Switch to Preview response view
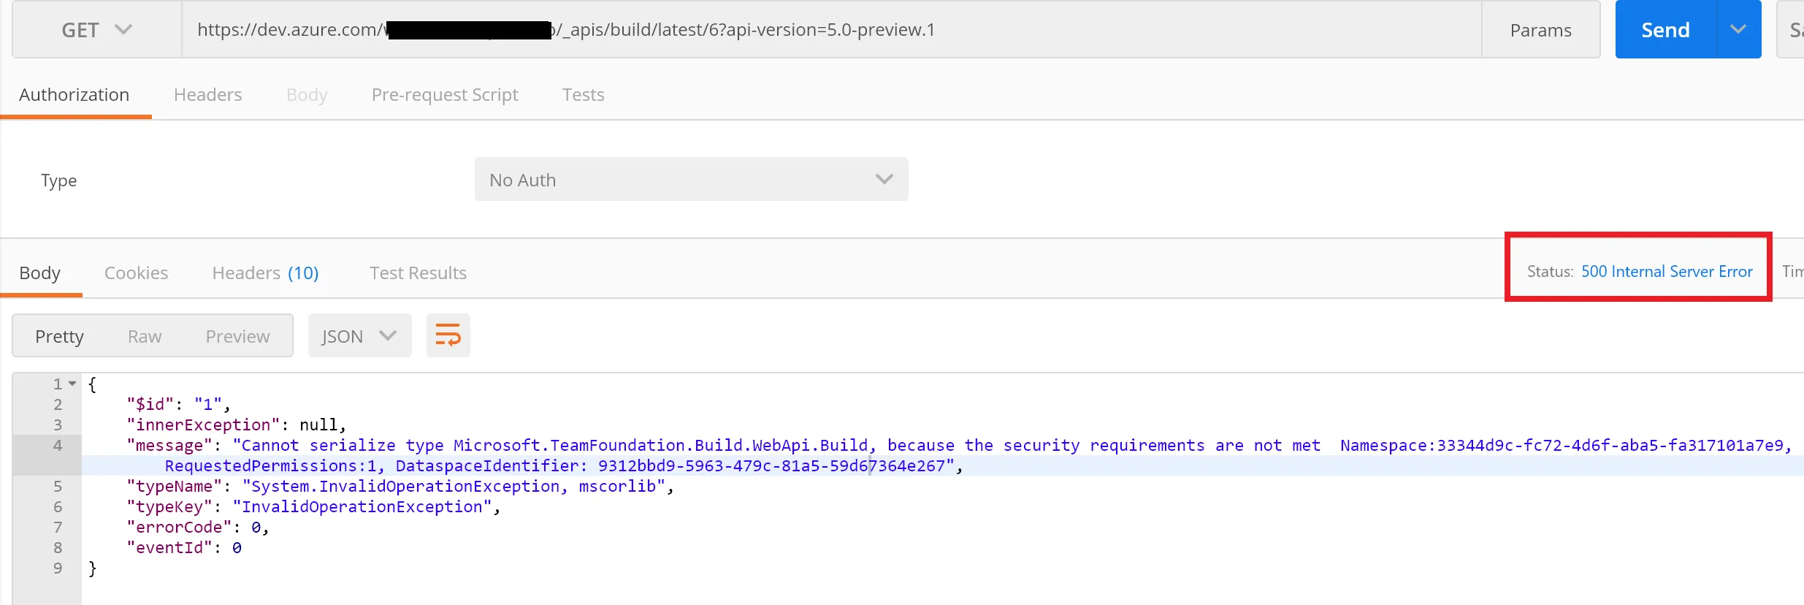 237,336
